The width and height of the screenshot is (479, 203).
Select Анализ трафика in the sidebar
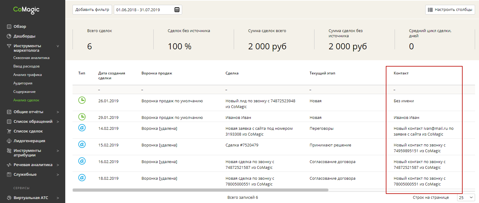(x=28, y=75)
